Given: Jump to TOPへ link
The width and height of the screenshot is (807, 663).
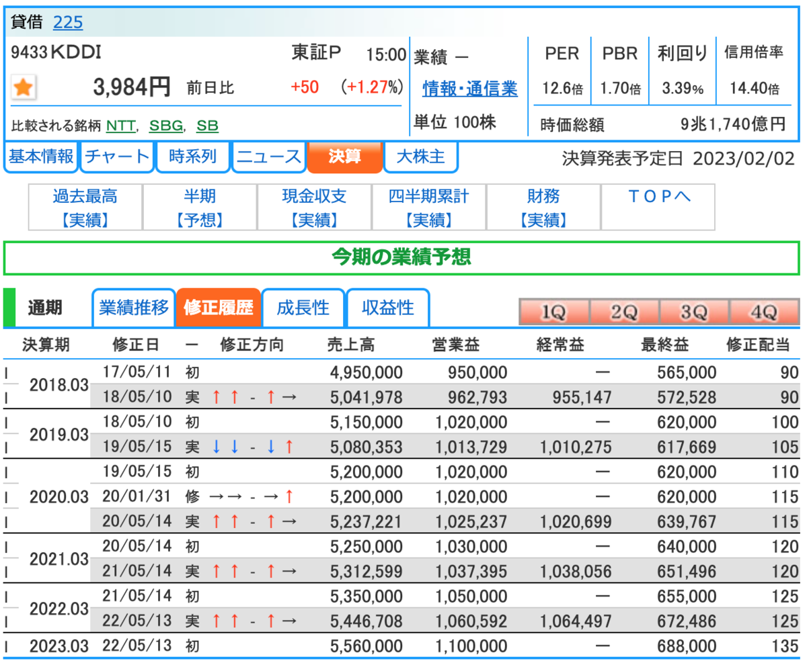Looking at the screenshot, I should pyautogui.click(x=658, y=208).
